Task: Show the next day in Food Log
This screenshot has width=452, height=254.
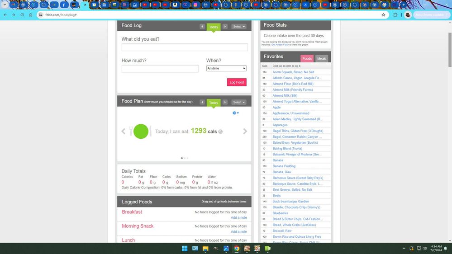Action: 225,27
